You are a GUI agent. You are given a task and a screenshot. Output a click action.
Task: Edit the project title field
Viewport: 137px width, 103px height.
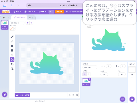51,12
